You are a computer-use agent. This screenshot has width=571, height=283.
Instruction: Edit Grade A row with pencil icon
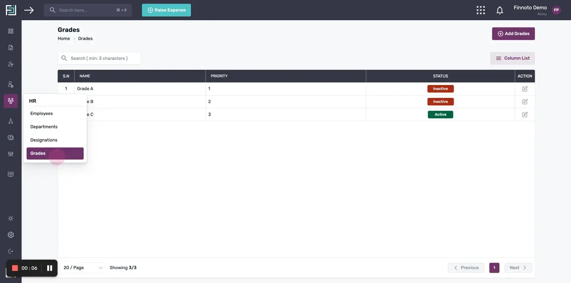point(525,89)
